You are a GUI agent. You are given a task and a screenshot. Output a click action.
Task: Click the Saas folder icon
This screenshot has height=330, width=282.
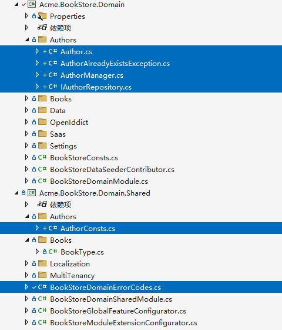[x=42, y=134]
